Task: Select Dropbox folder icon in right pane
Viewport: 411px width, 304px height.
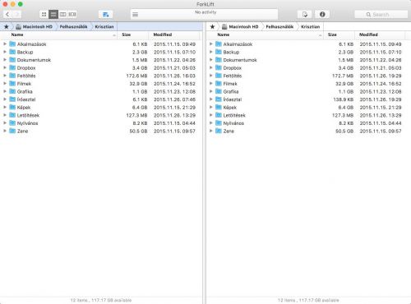Action: (219, 67)
